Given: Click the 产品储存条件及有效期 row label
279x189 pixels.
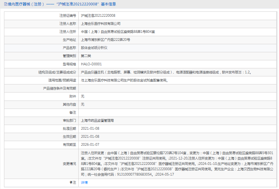Looking at the screenshot, I should [x=60, y=88].
